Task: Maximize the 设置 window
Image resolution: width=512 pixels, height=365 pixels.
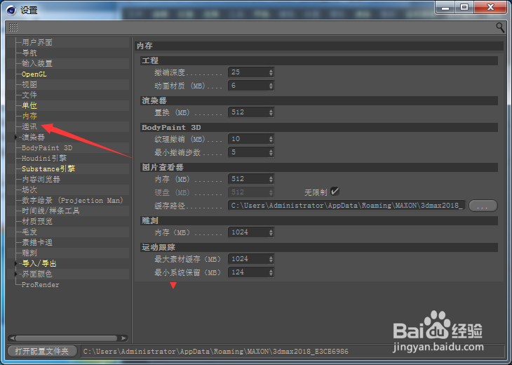Action: pyautogui.click(x=464, y=7)
